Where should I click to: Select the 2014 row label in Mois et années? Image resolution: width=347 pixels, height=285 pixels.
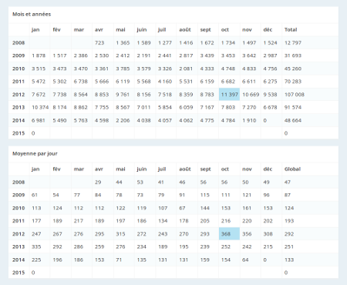point(19,120)
